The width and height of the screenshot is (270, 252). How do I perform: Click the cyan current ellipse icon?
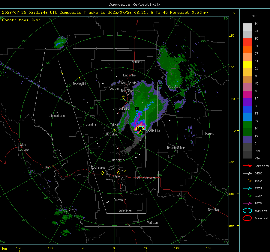247,211
